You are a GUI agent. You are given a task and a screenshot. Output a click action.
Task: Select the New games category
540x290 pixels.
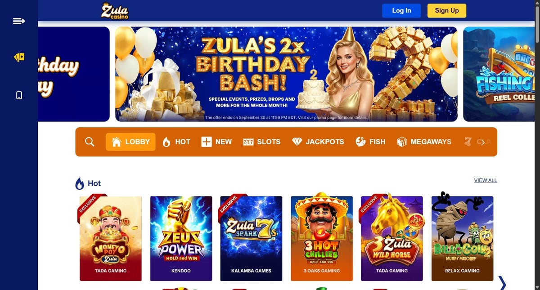pos(216,142)
